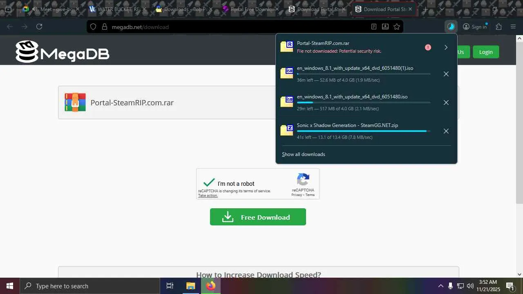Reload the current page

click(39, 27)
